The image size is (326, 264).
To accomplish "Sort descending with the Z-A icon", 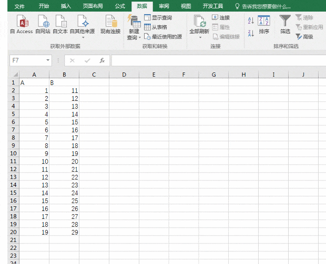I will 250,33.
